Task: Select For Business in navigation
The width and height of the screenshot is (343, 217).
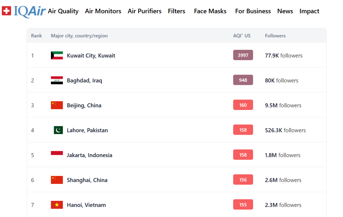Action: pyautogui.click(x=253, y=11)
